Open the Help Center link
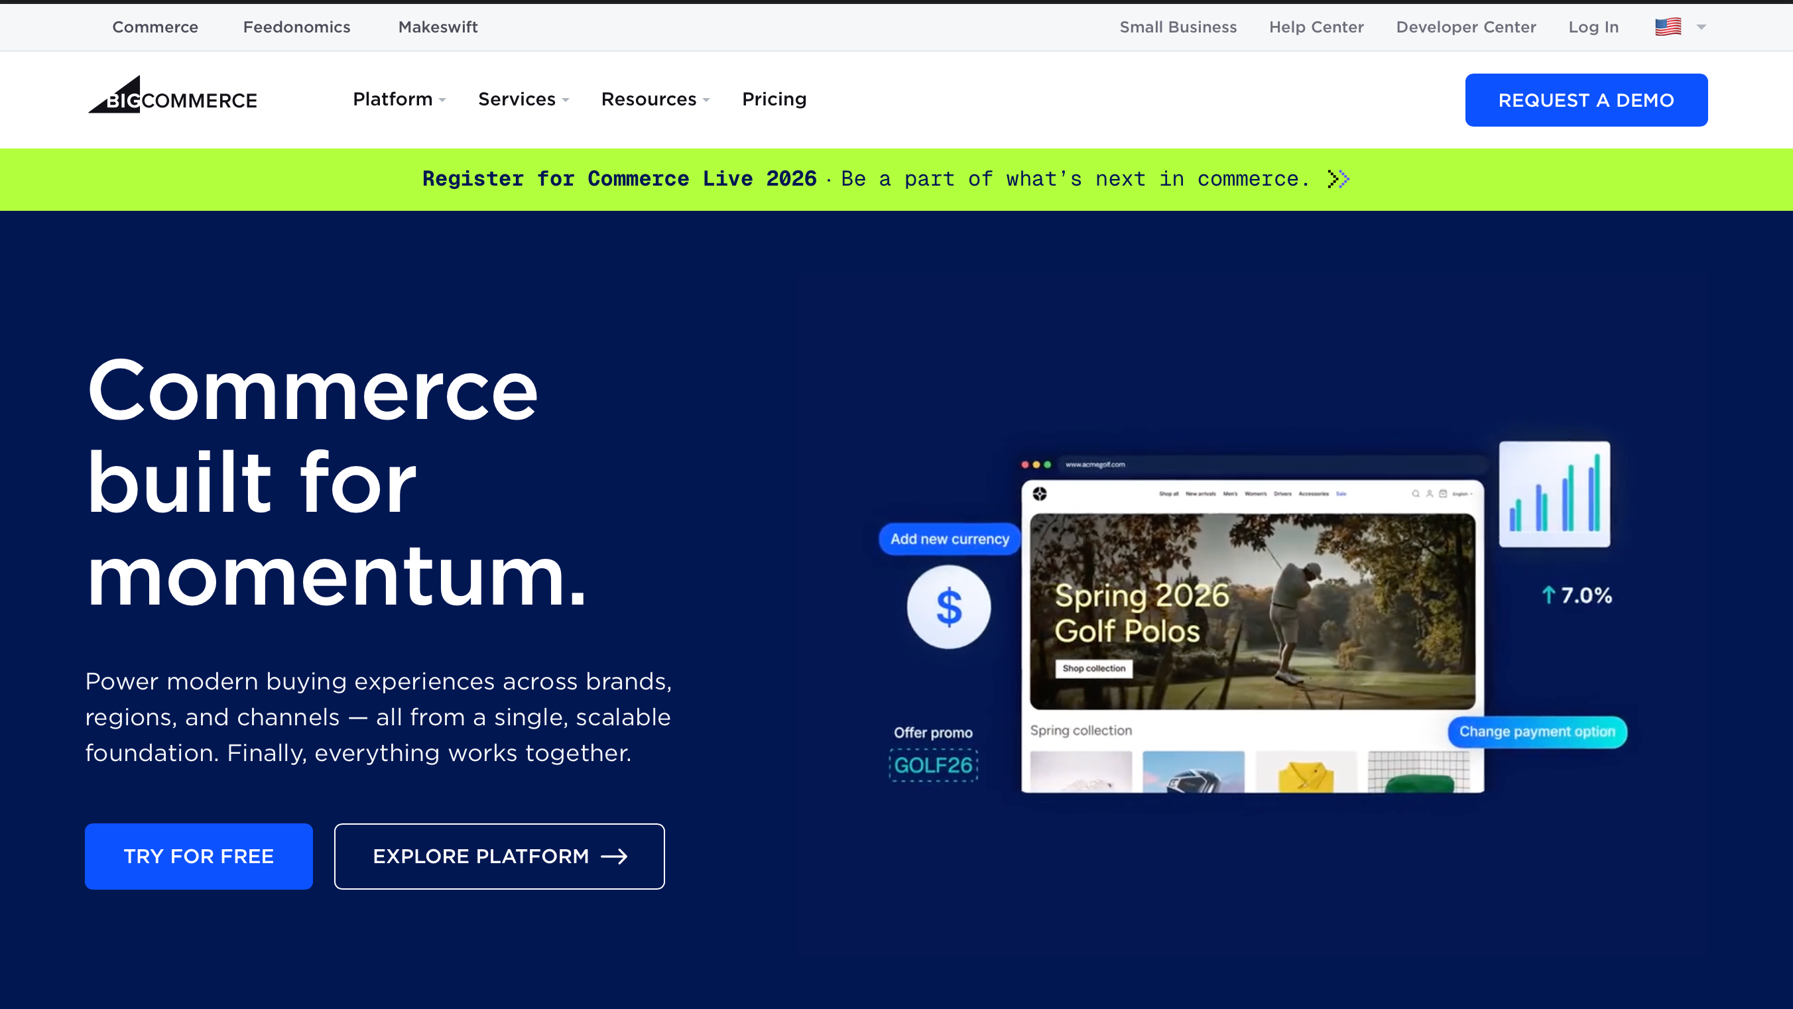1793x1009 pixels. coord(1316,27)
